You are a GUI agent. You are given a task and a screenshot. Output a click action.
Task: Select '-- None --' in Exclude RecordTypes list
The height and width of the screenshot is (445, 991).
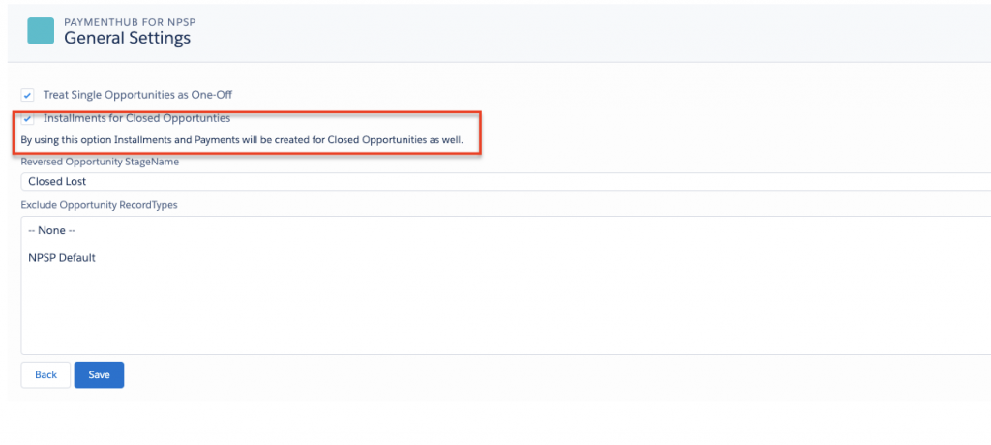click(x=52, y=230)
